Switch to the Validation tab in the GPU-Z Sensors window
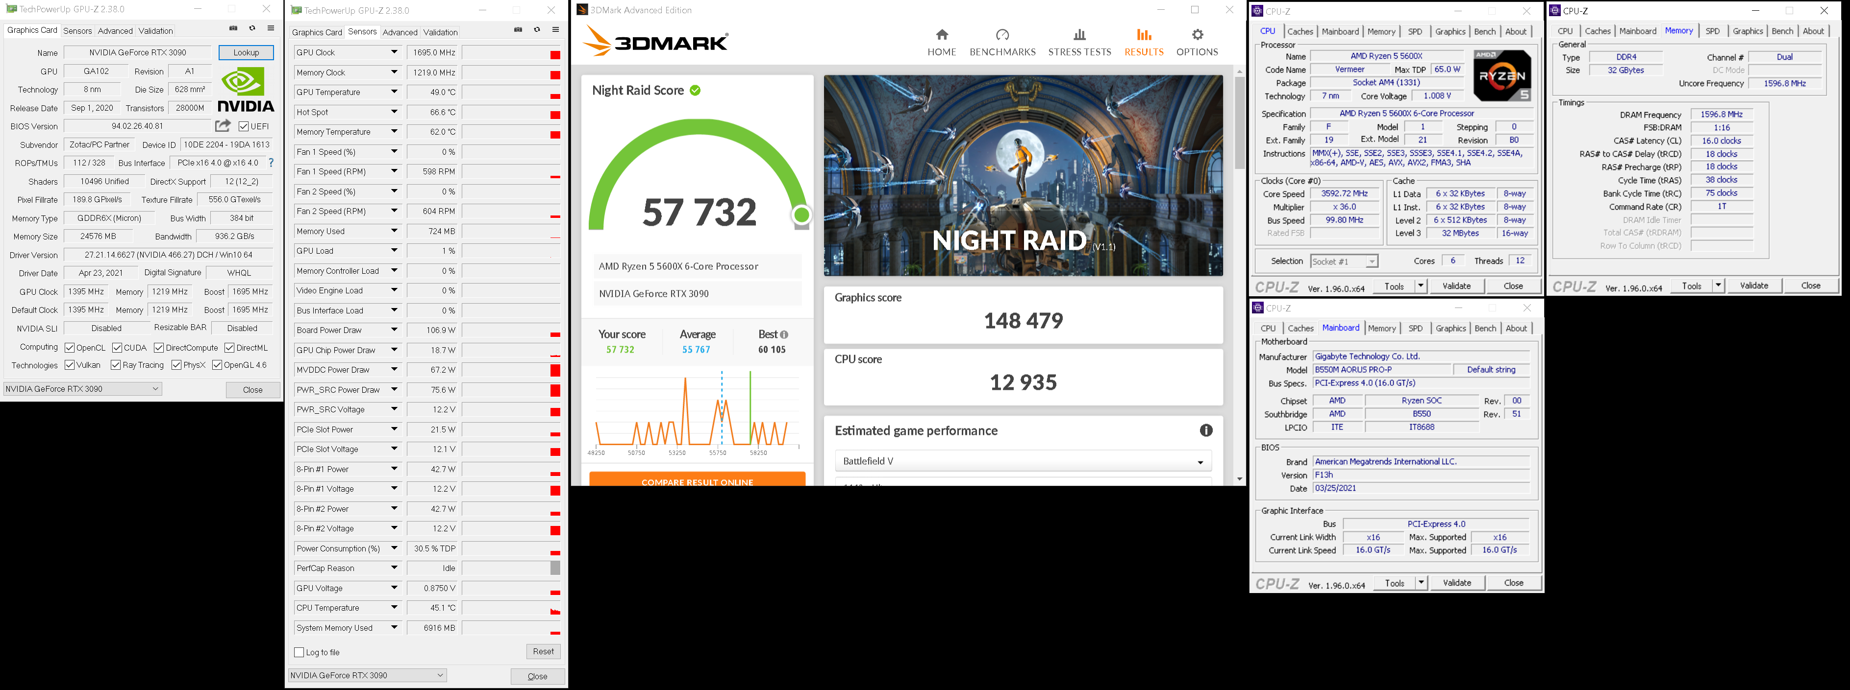 [440, 32]
